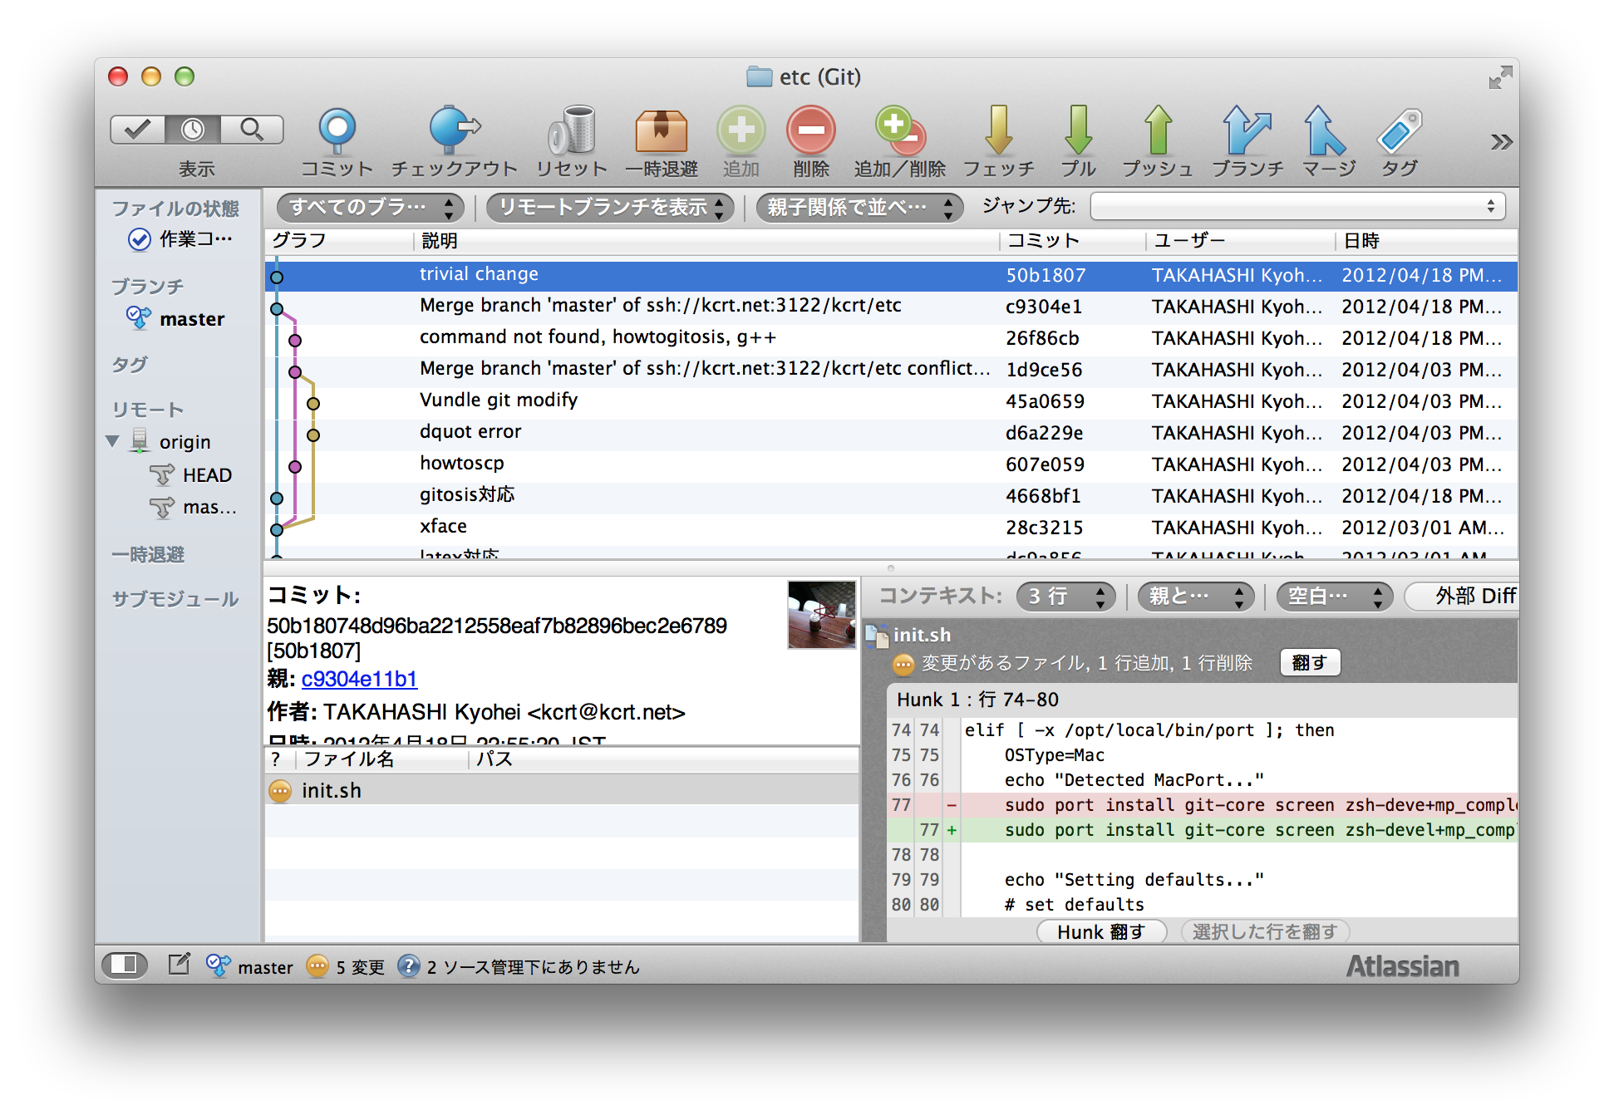Select the gitosis対応 commit

[891, 496]
